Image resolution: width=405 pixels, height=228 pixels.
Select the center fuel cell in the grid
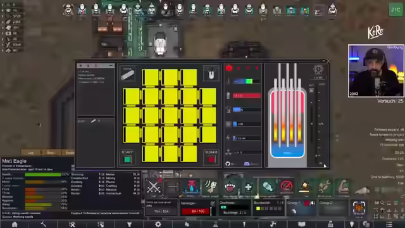(170, 115)
